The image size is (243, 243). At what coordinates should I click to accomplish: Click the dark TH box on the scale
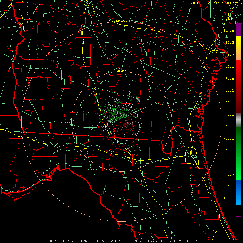pyautogui.click(x=238, y=210)
